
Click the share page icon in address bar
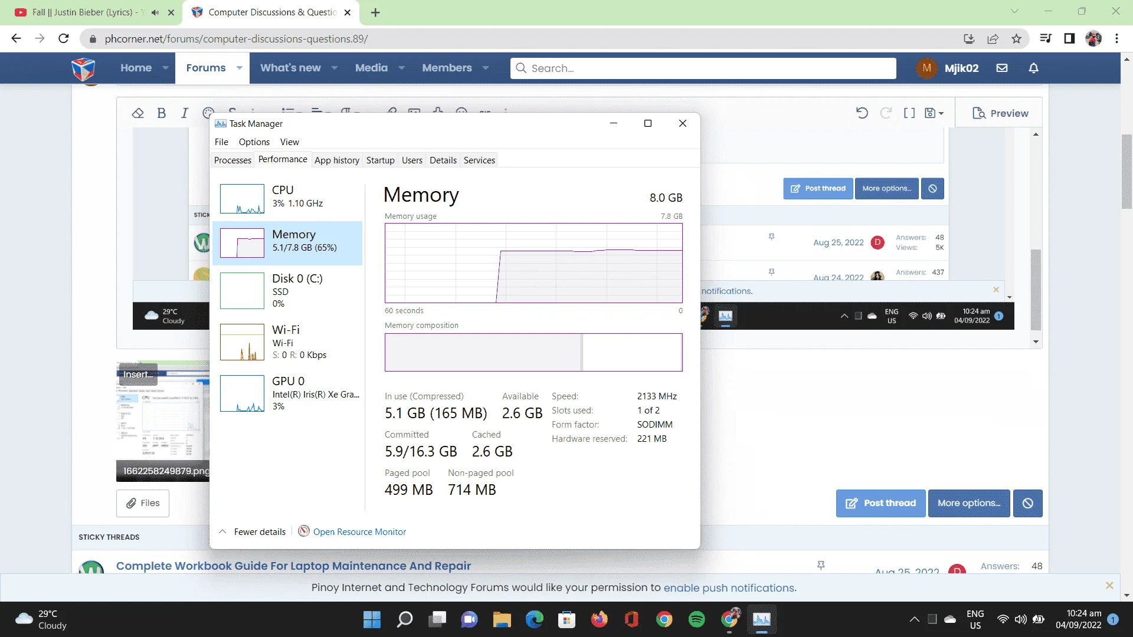point(993,39)
